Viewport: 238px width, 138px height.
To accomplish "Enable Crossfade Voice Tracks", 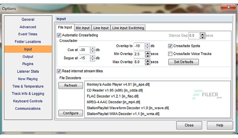I will tap(170, 54).
